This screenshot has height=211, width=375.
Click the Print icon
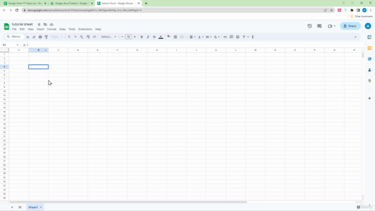(40, 37)
